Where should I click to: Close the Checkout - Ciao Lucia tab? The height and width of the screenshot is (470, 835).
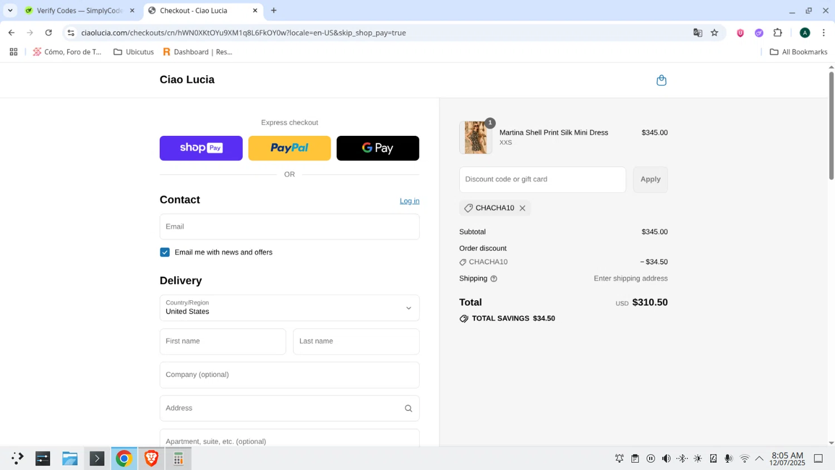[x=255, y=11]
